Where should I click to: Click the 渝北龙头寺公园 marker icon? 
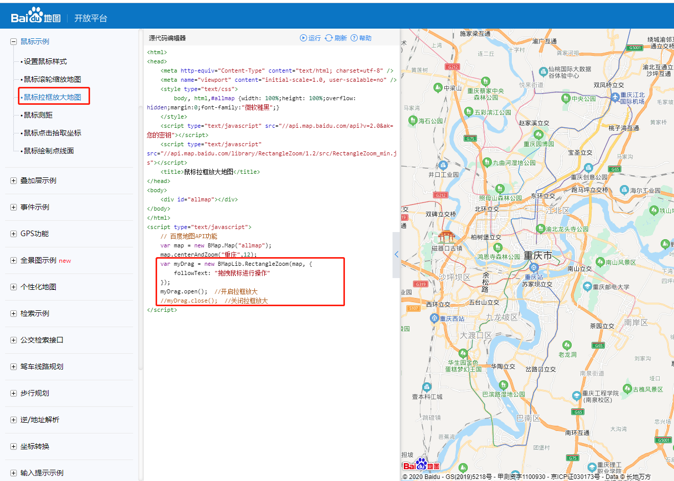[540, 228]
